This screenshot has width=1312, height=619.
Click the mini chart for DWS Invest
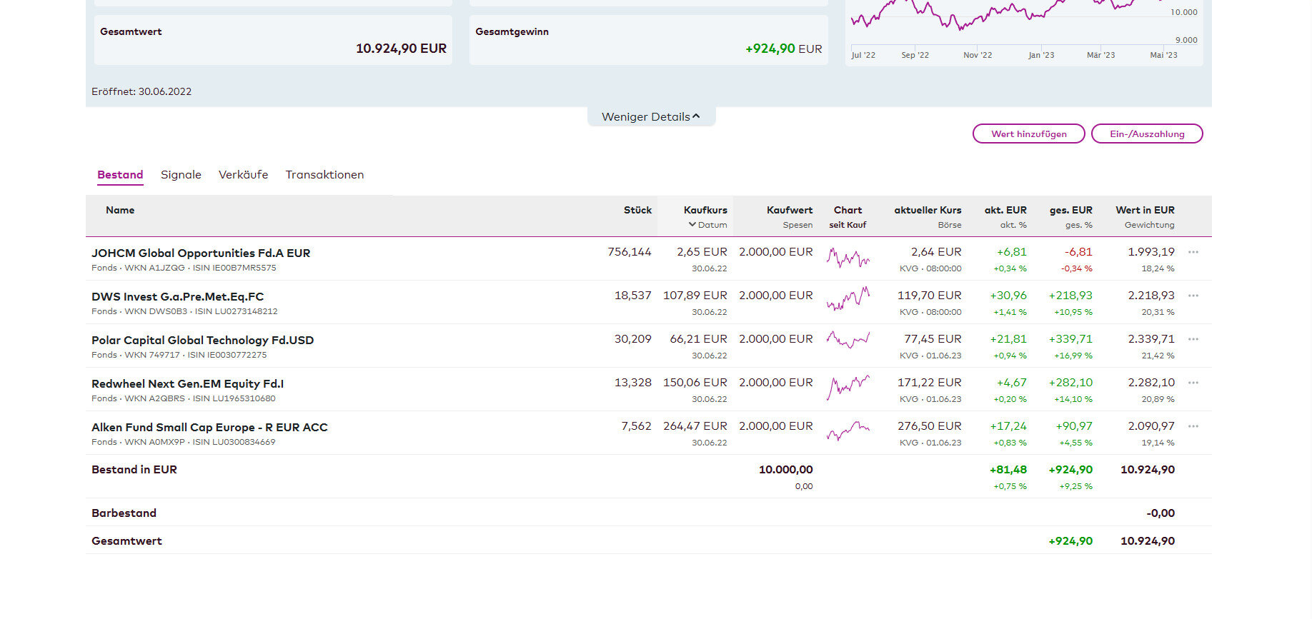tap(848, 299)
